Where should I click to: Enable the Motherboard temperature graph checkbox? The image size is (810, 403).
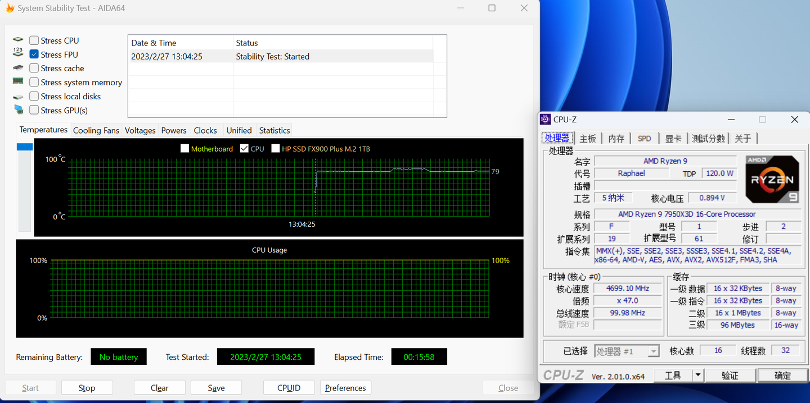(x=184, y=148)
